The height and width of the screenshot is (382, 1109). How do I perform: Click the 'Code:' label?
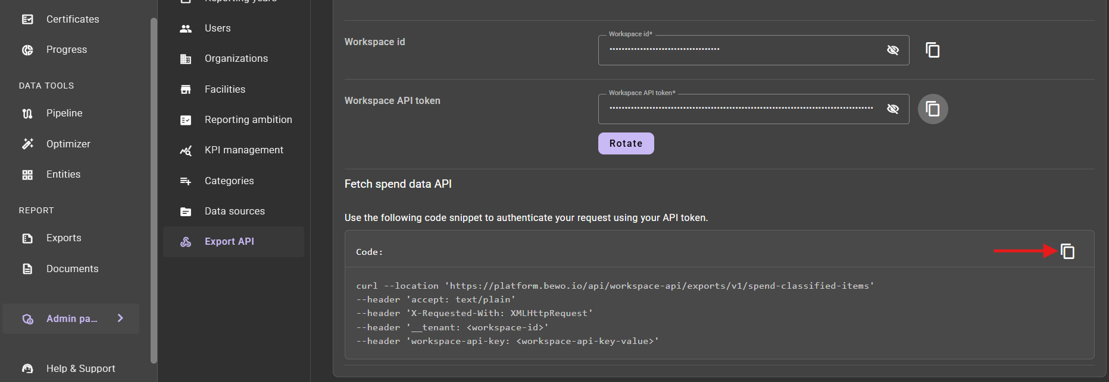[370, 252]
